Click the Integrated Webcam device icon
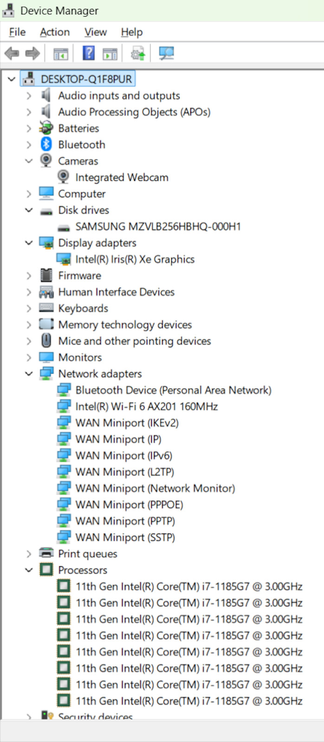The width and height of the screenshot is (324, 742). [x=63, y=177]
